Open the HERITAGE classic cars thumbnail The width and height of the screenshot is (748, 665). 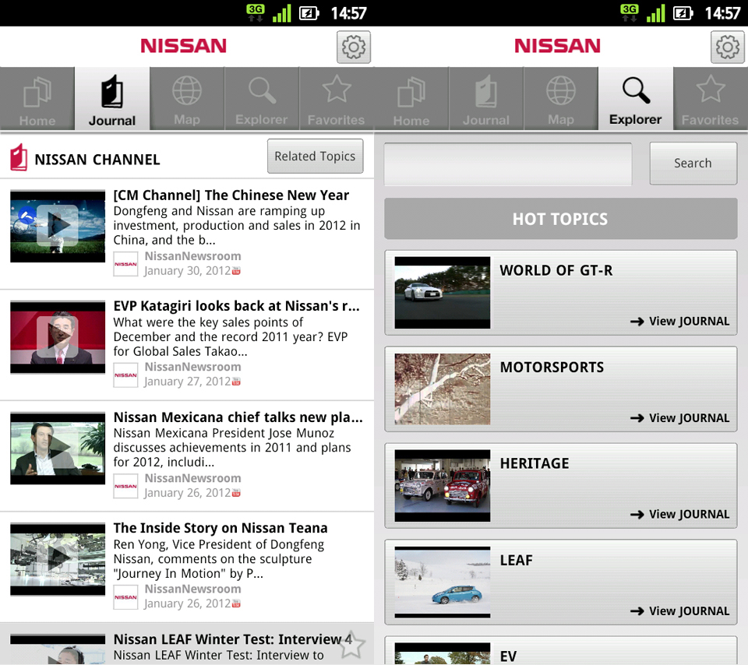point(443,486)
